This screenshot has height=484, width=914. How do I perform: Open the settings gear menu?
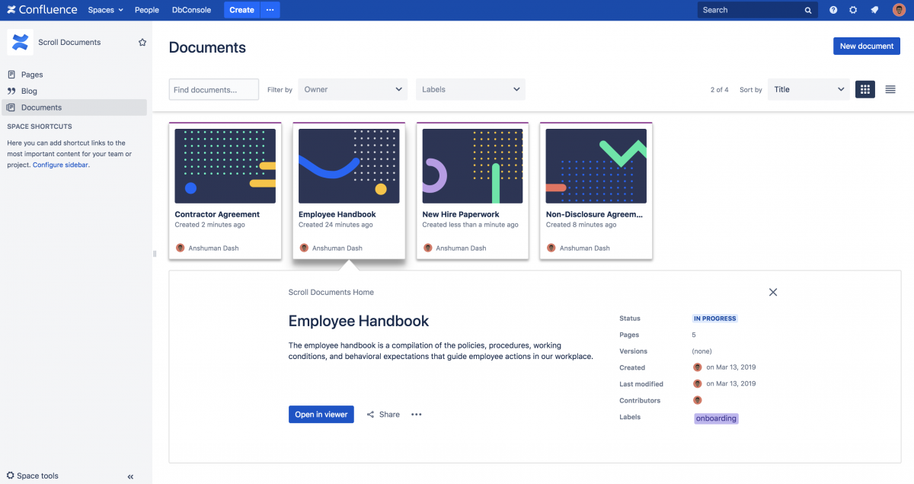tap(853, 10)
